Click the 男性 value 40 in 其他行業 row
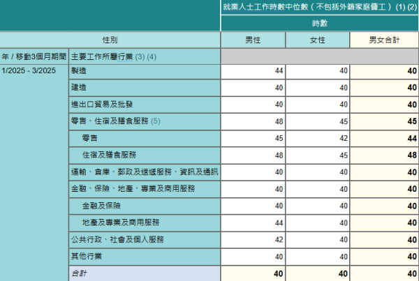The image size is (419, 281). click(x=253, y=257)
